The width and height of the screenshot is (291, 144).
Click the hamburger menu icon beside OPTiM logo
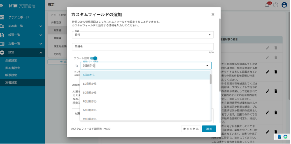pyautogui.click(x=2, y=5)
